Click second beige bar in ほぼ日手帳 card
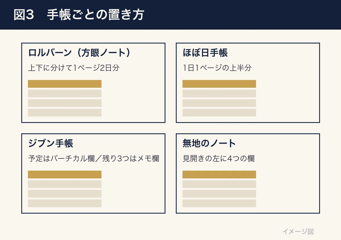 click(x=219, y=103)
